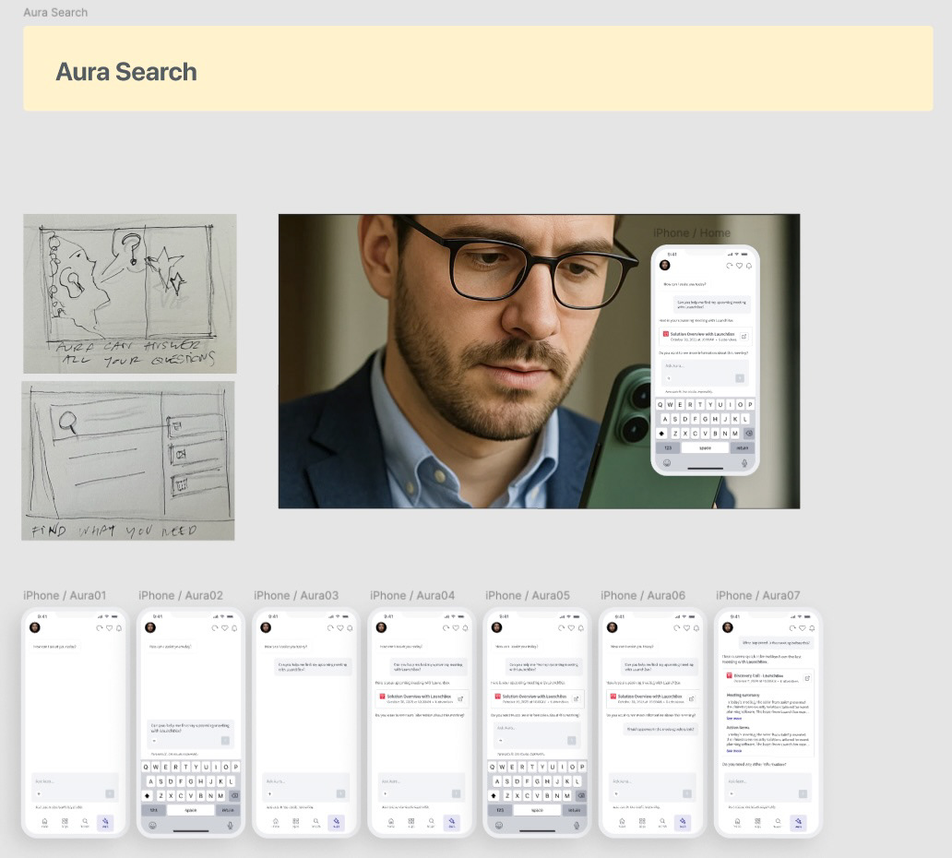This screenshot has width=952, height=858.
Task: Click the Ask Aura input in Aura05
Action: point(537,734)
